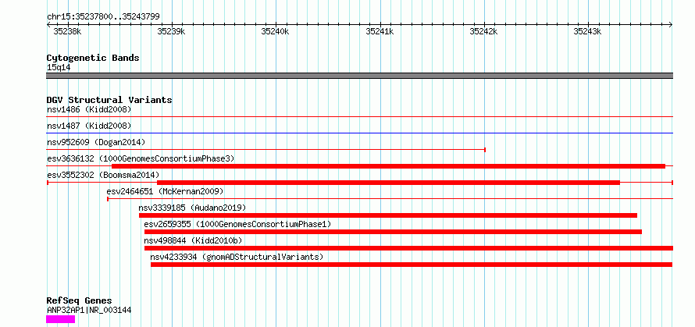This screenshot has height=327, width=695.
Task: Select the 15q14 band label
Action: pos(59,68)
